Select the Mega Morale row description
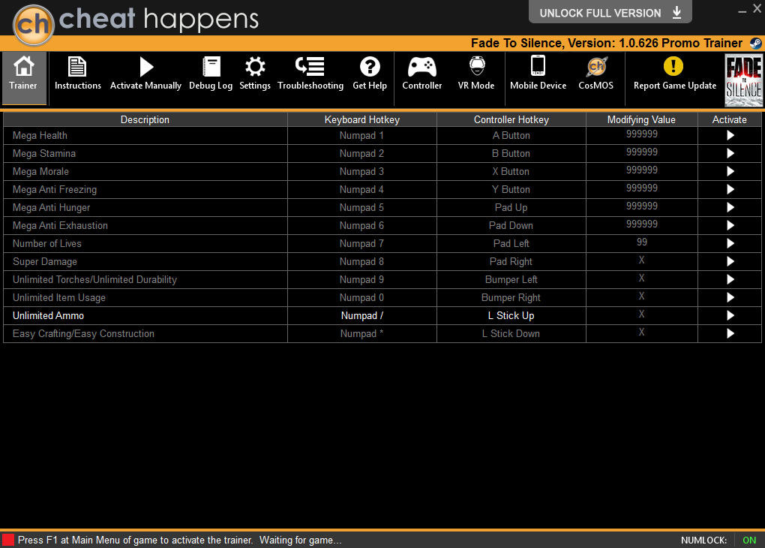The image size is (765, 548). click(145, 172)
